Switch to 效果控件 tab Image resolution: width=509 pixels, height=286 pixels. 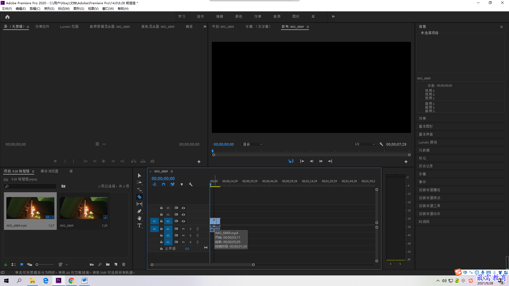(x=42, y=26)
